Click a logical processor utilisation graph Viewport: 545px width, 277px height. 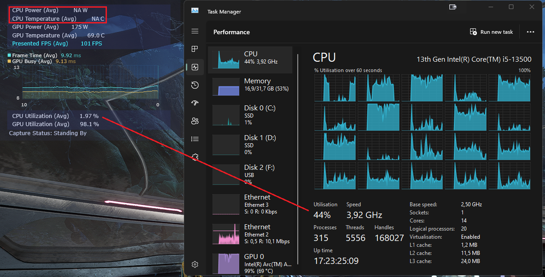point(336,88)
